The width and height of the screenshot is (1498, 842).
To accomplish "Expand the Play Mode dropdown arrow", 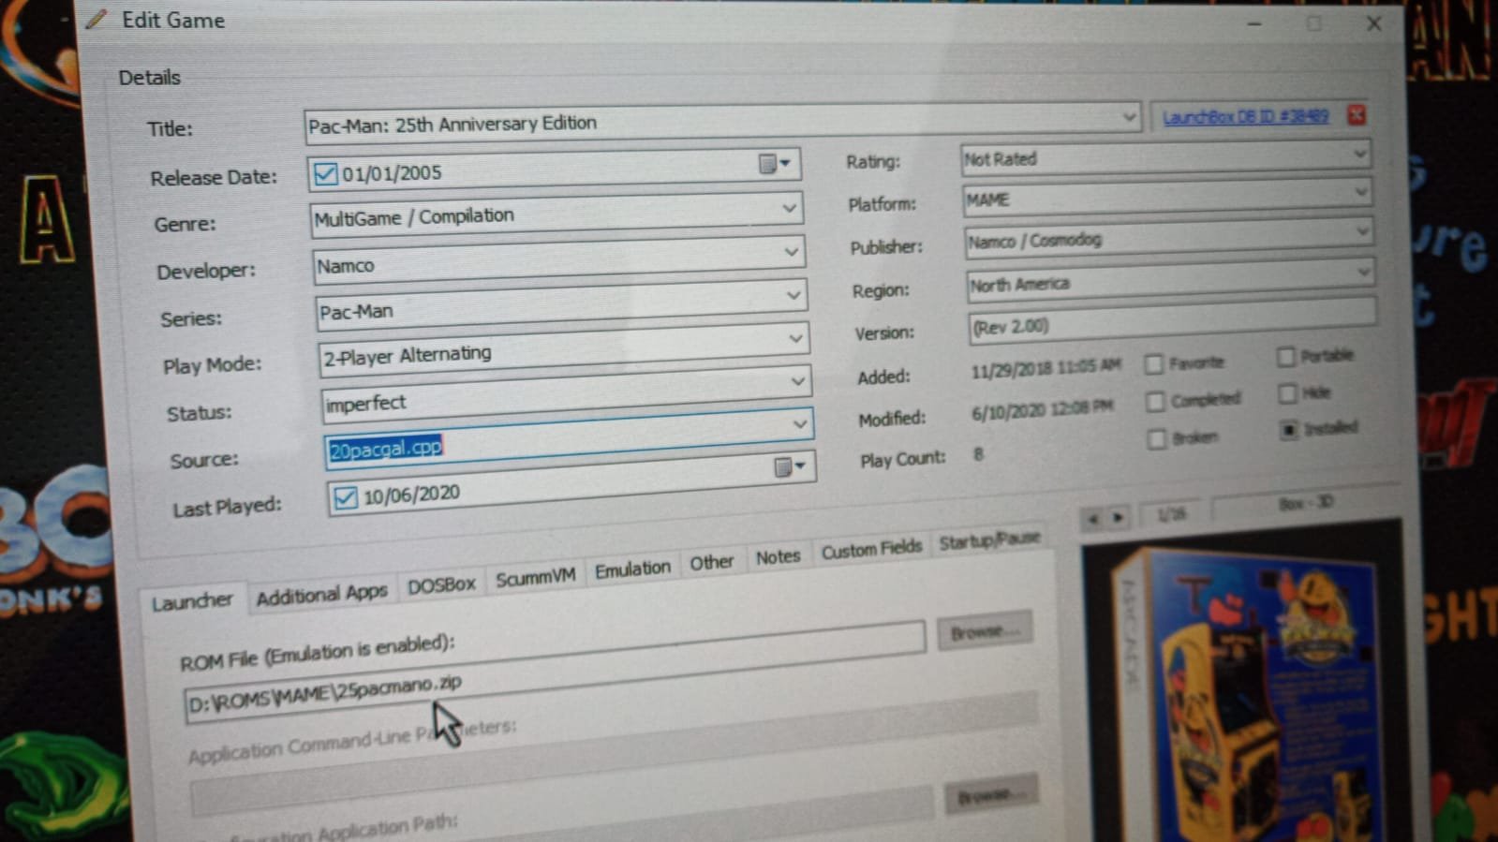I will pos(795,337).
